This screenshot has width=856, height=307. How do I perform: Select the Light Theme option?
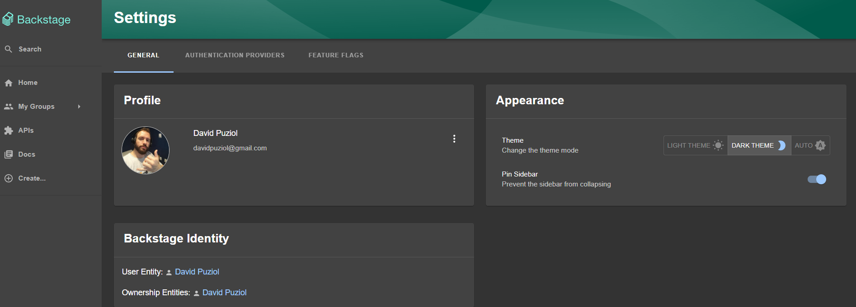point(695,145)
